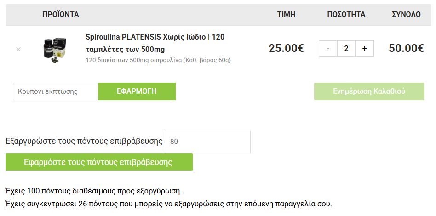Click the 25.00€ unit price
Image resolution: width=436 pixels, height=216 pixels.
tap(286, 48)
